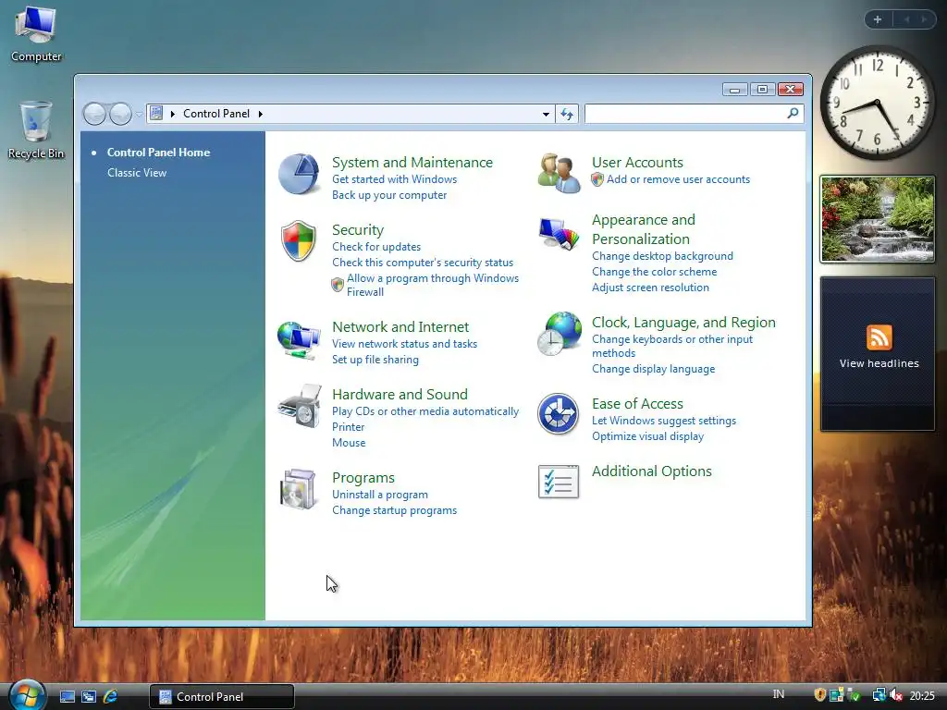Click Optimize visual display
Viewport: 947px width, 710px height.
pyautogui.click(x=647, y=436)
